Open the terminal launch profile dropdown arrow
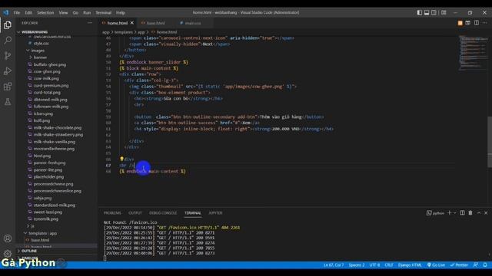 click(x=454, y=213)
